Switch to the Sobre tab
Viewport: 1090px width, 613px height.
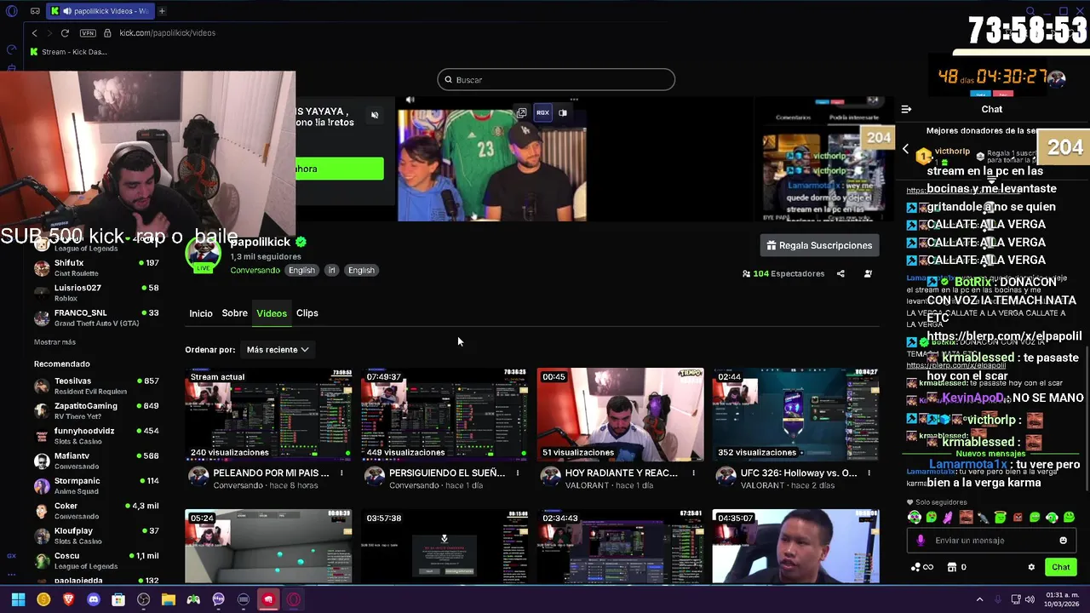[234, 313]
